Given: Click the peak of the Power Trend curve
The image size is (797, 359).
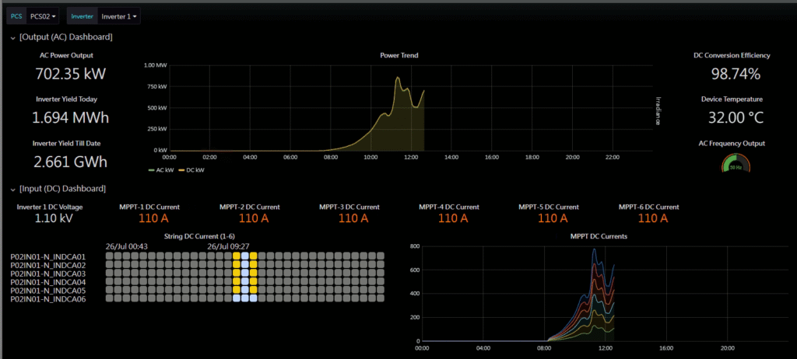Looking at the screenshot, I should [397, 78].
